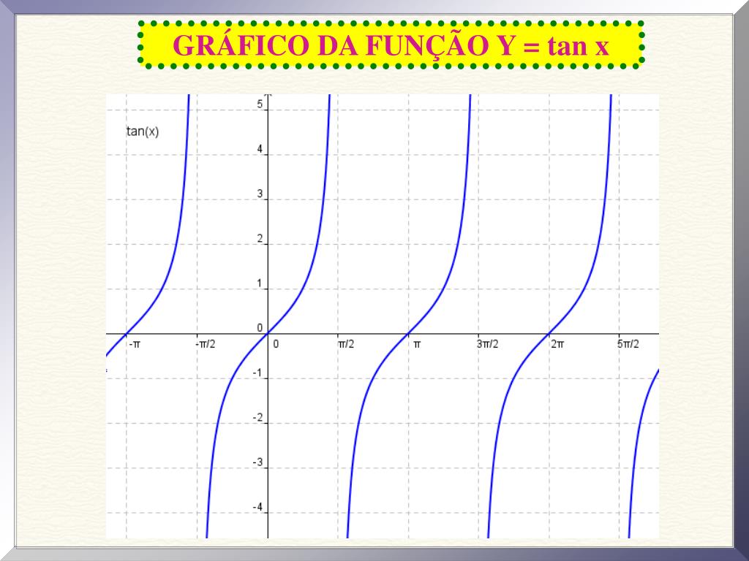Click the '4' y-axis label

[260, 149]
